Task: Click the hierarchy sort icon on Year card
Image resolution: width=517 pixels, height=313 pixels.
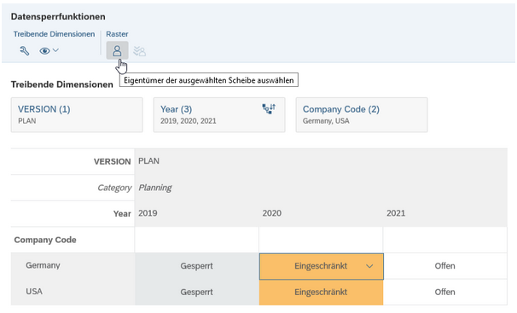Action: [269, 108]
